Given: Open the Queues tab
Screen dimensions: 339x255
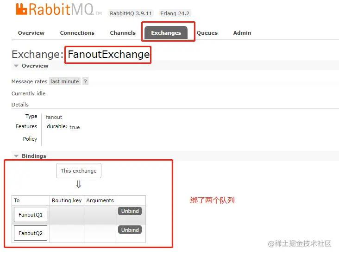Looking at the screenshot, I should tap(207, 33).
